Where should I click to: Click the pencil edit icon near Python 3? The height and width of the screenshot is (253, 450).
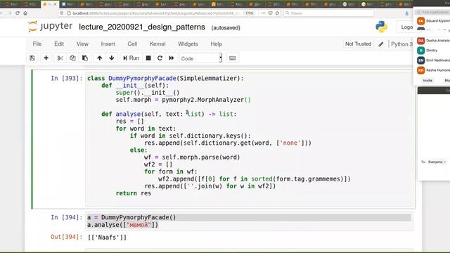coord(381,44)
